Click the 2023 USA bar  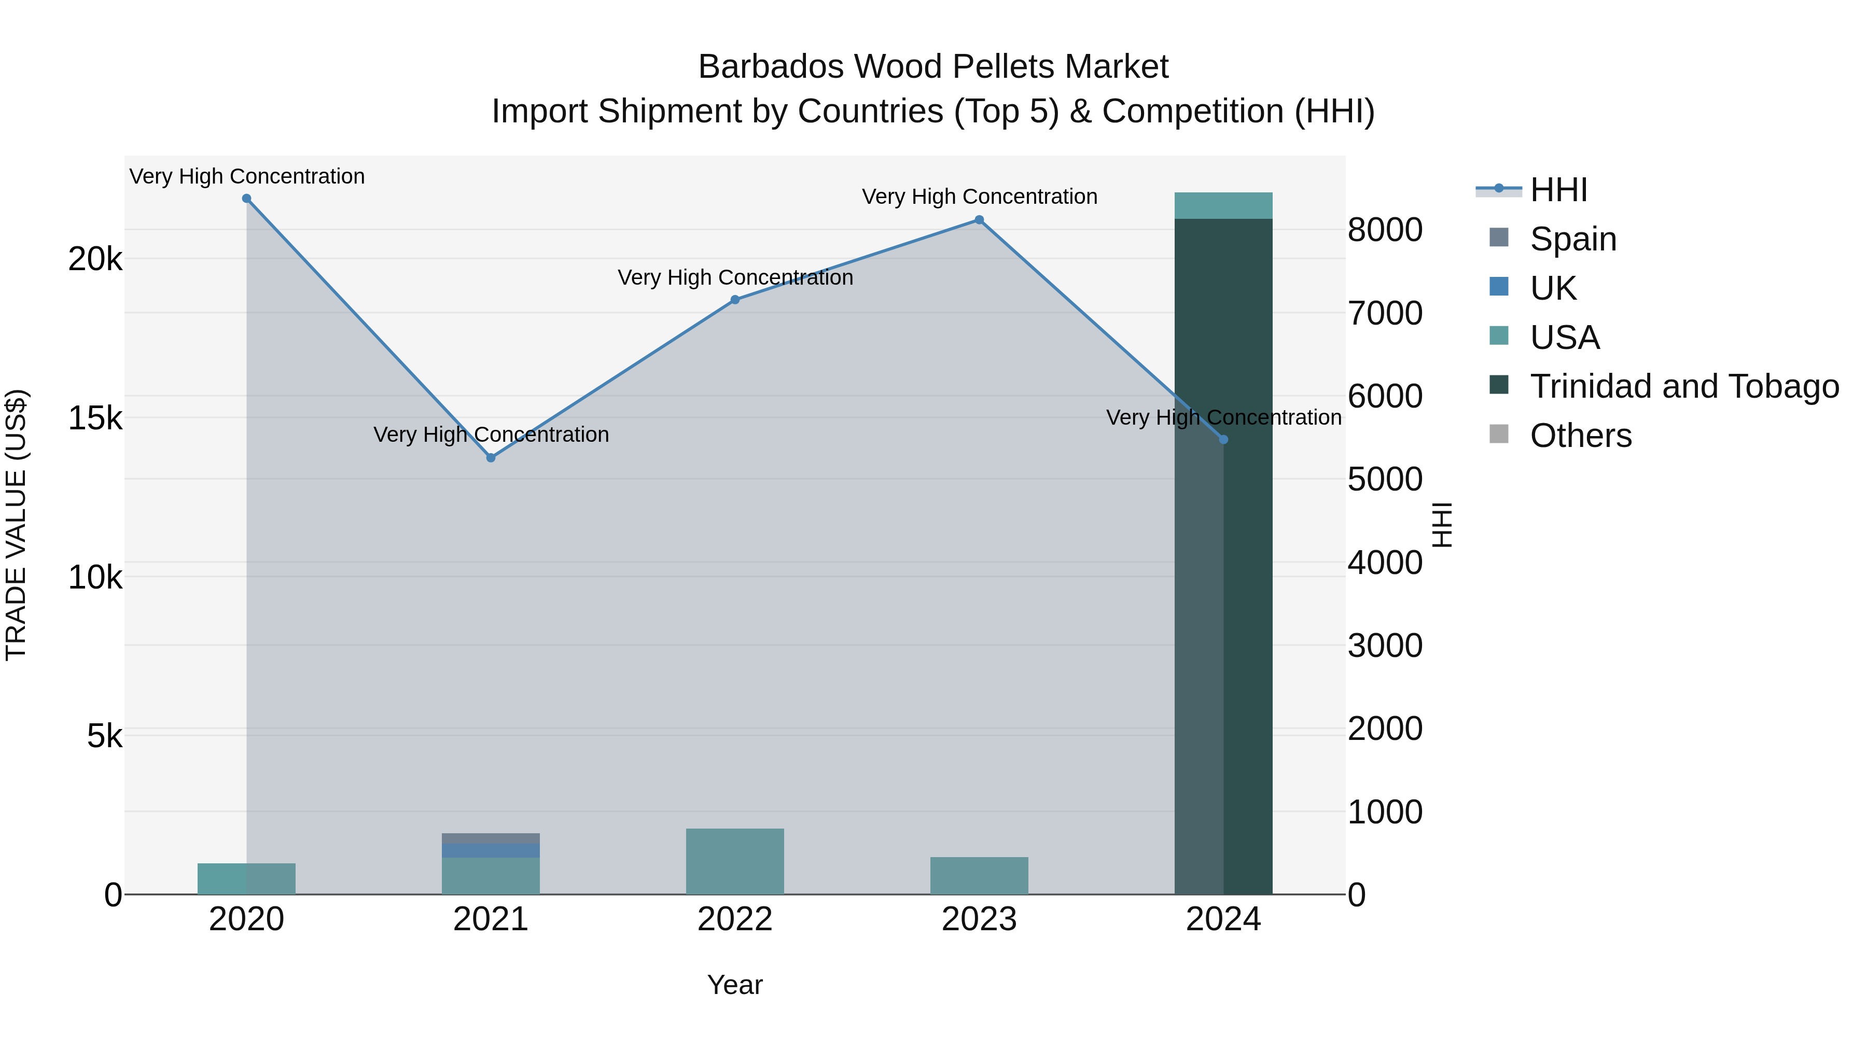[x=979, y=876]
